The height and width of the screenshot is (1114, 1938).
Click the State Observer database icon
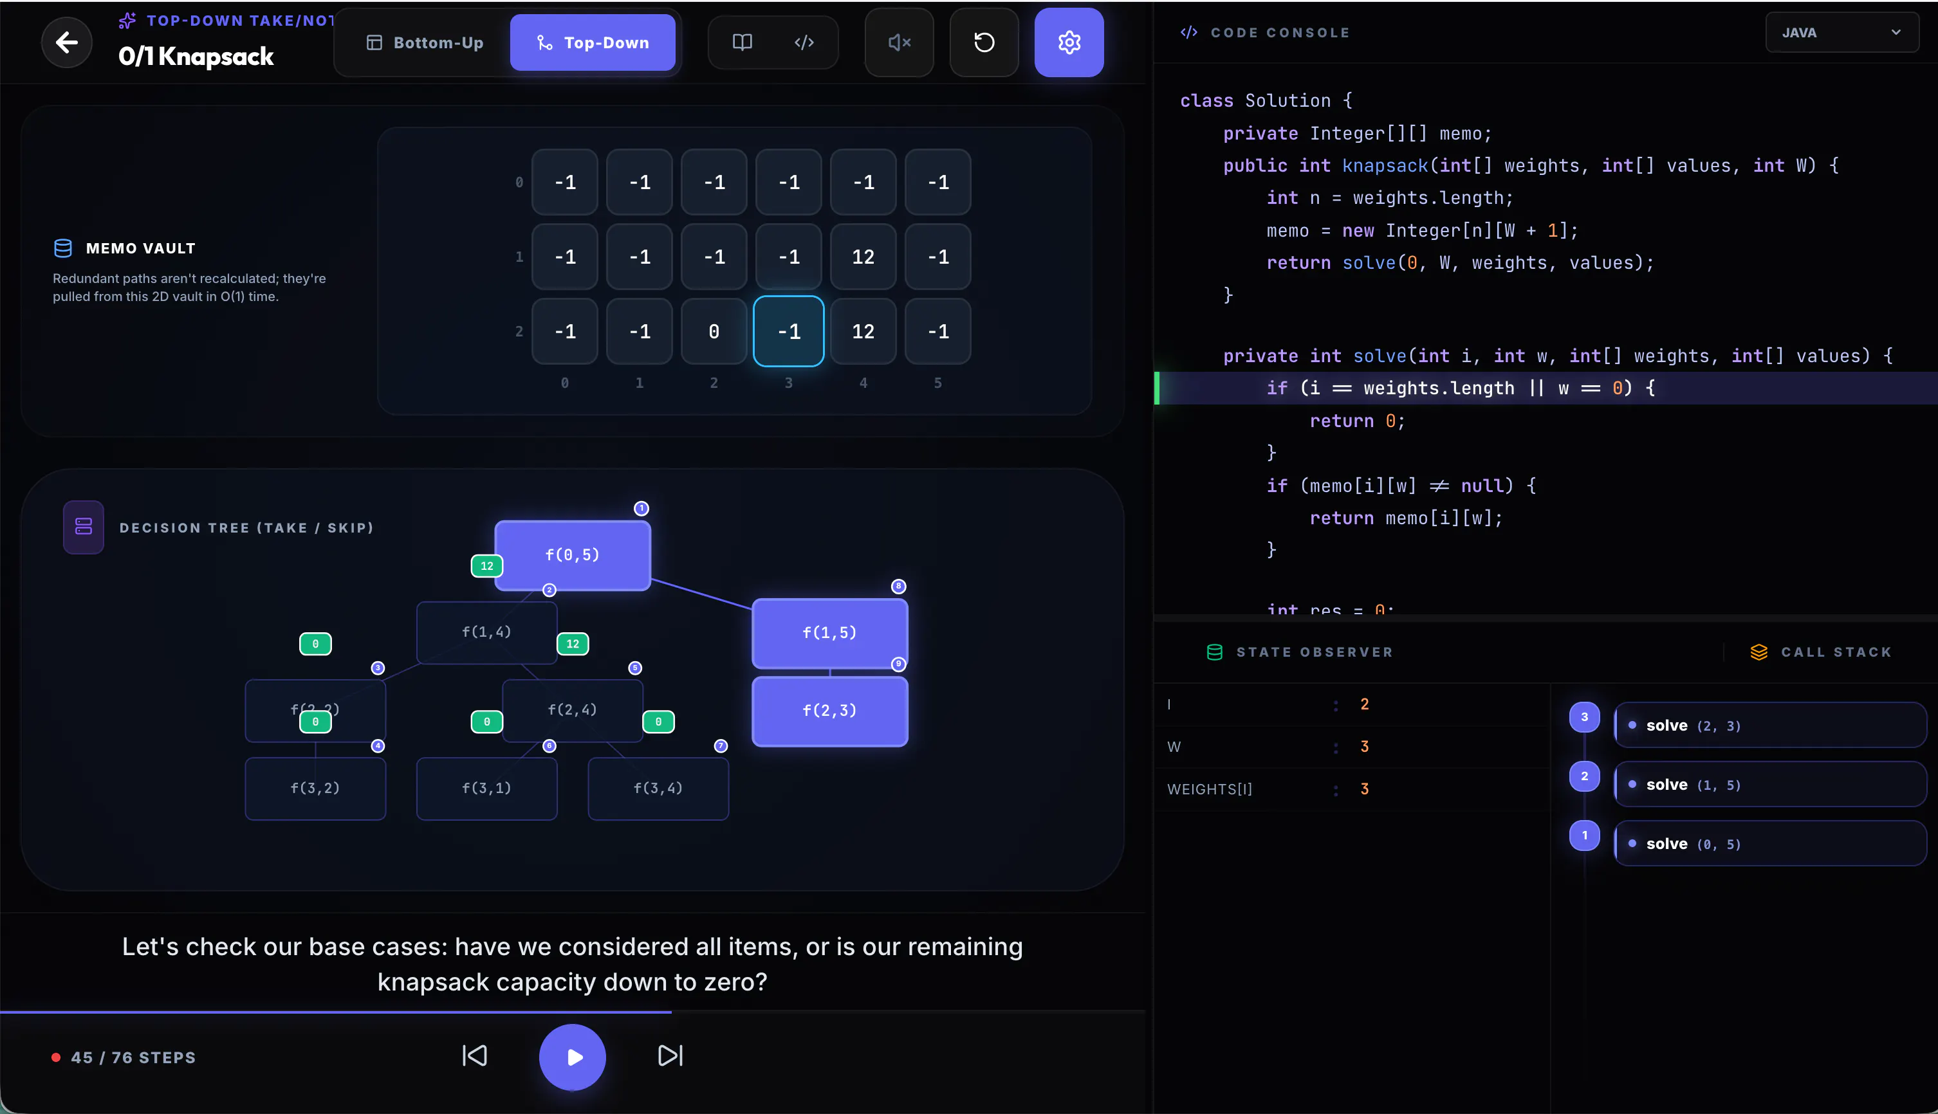point(1214,652)
